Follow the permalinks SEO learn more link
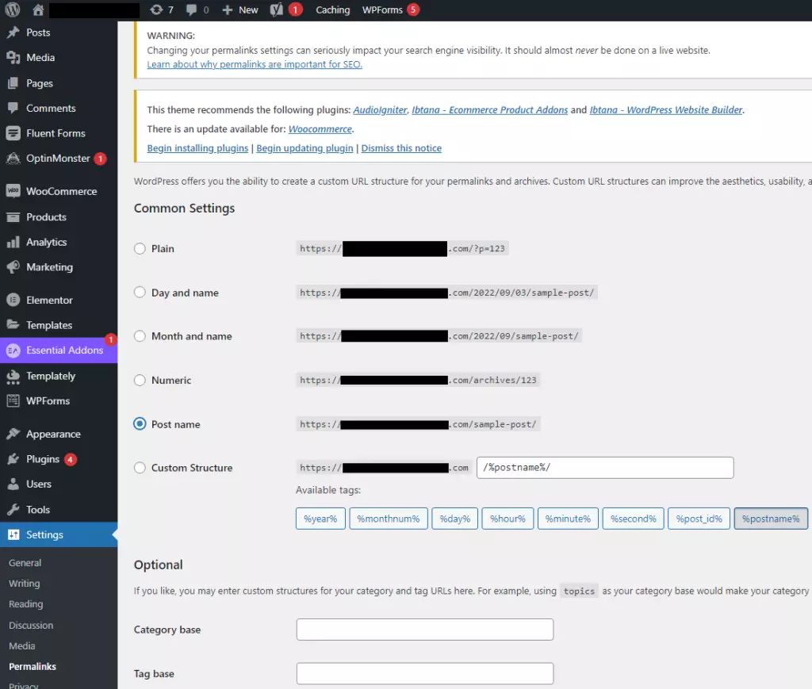 255,64
